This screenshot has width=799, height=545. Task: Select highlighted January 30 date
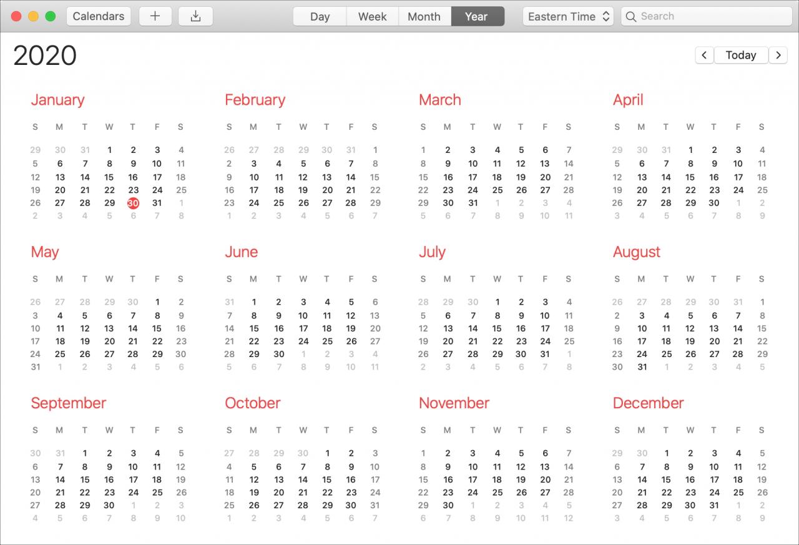point(133,203)
